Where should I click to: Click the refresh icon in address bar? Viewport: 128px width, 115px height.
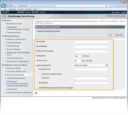point(112,6)
